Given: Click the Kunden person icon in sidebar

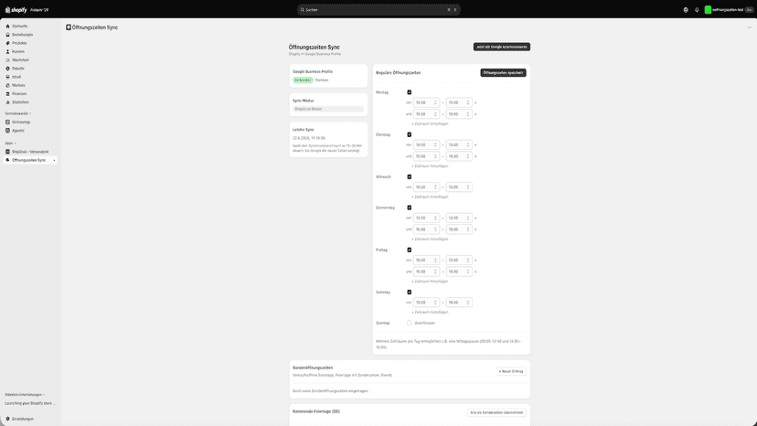Looking at the screenshot, I should pos(7,52).
